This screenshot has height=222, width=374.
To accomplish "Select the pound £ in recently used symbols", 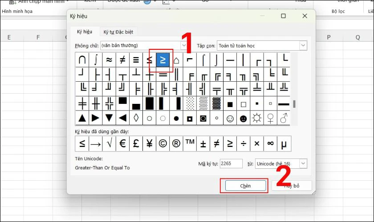I will 136,144.
